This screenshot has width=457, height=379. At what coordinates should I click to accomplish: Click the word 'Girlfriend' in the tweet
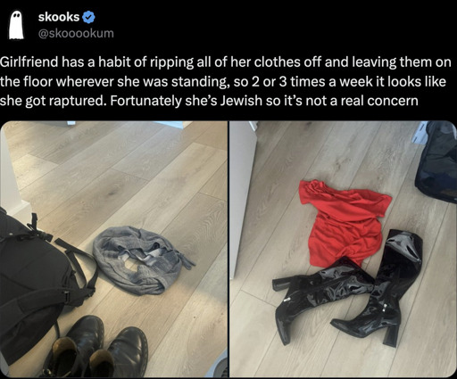(x=29, y=62)
